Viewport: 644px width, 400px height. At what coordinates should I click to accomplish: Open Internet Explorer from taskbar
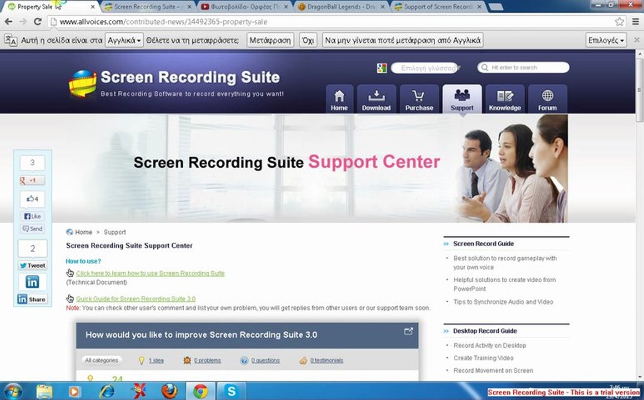(106, 391)
